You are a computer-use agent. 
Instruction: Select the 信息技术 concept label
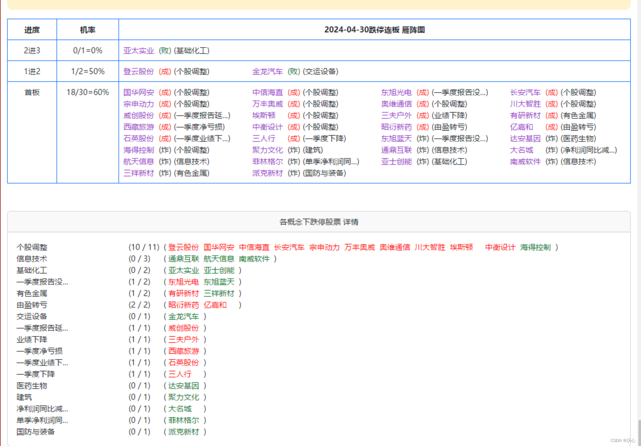32,259
